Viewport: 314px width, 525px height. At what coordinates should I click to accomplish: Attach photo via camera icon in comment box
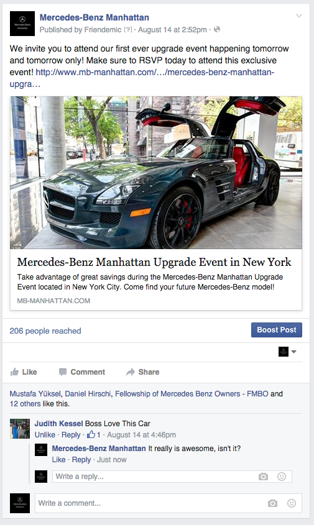[272, 503]
